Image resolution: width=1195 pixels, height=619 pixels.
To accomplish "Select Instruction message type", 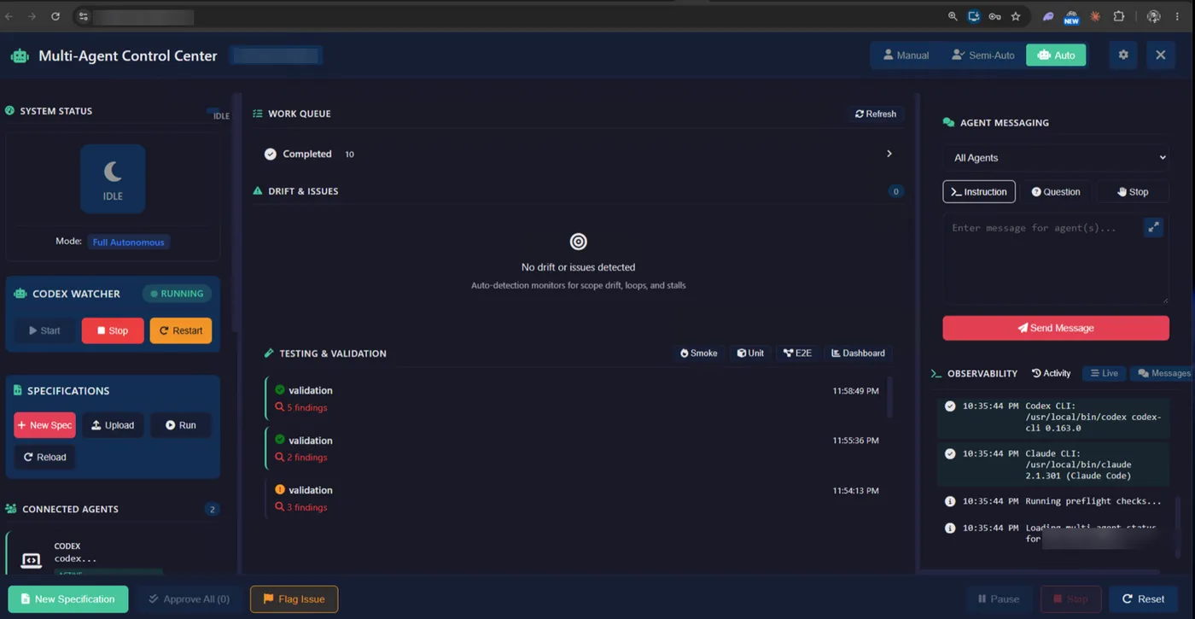I will (x=979, y=192).
